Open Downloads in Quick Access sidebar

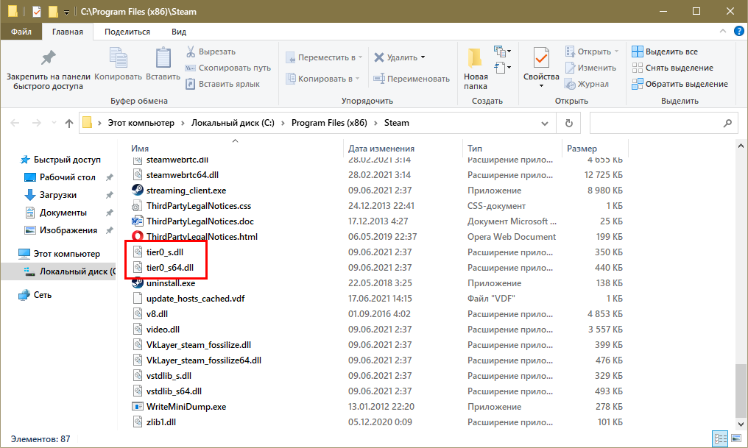point(58,195)
